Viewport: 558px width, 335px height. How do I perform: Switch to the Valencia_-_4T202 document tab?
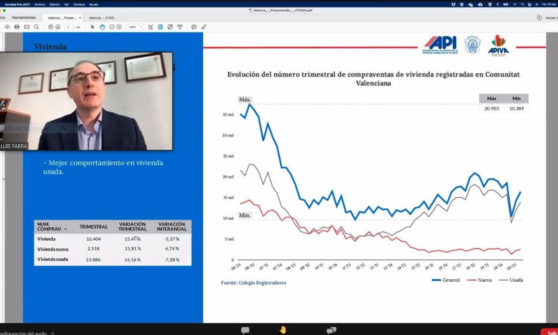103,18
